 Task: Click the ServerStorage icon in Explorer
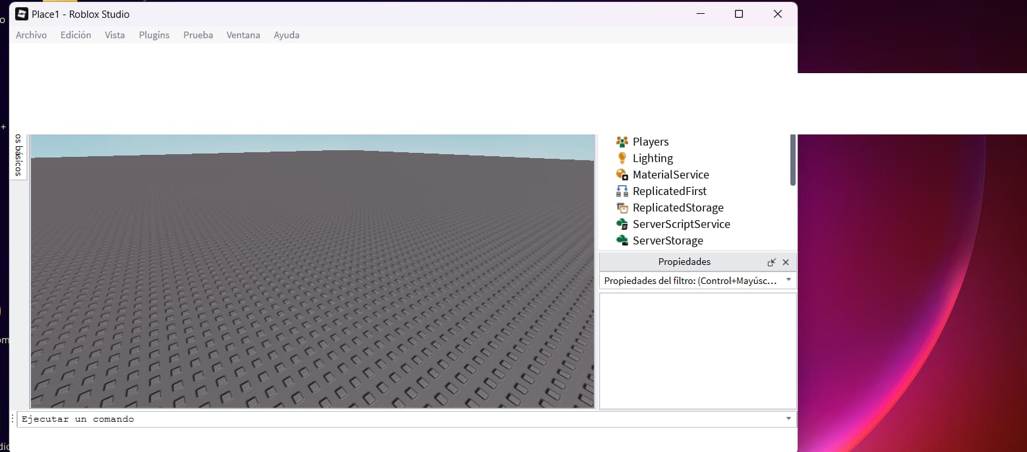coord(622,240)
